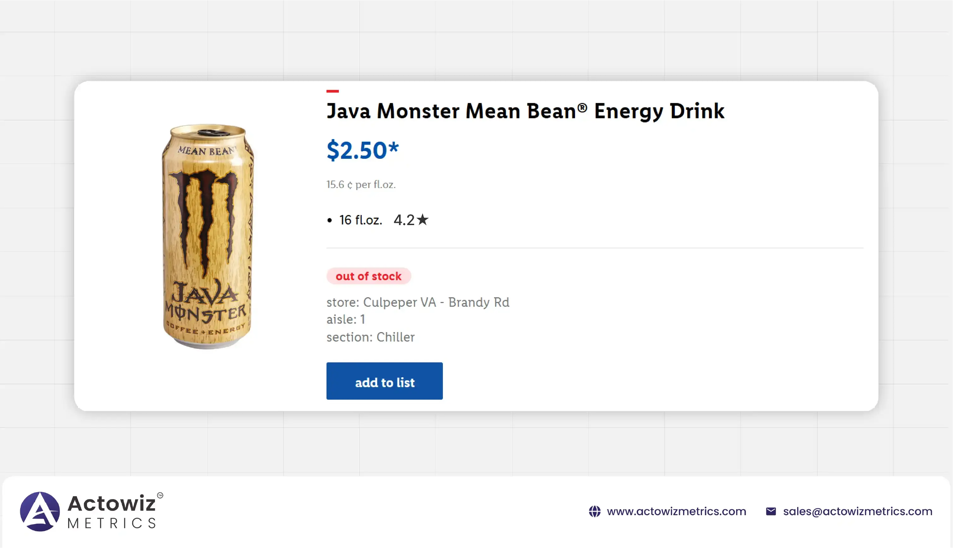Click the section: Chiller text

pyautogui.click(x=370, y=337)
